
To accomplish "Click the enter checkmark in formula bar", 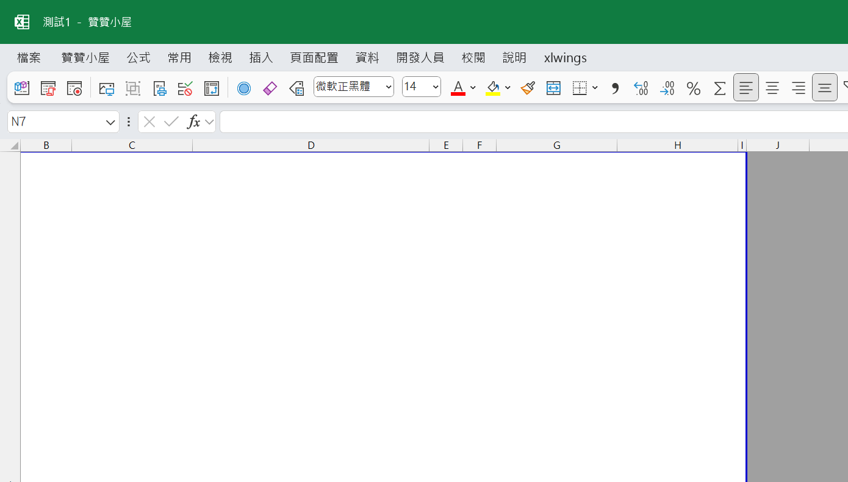I will [x=171, y=122].
